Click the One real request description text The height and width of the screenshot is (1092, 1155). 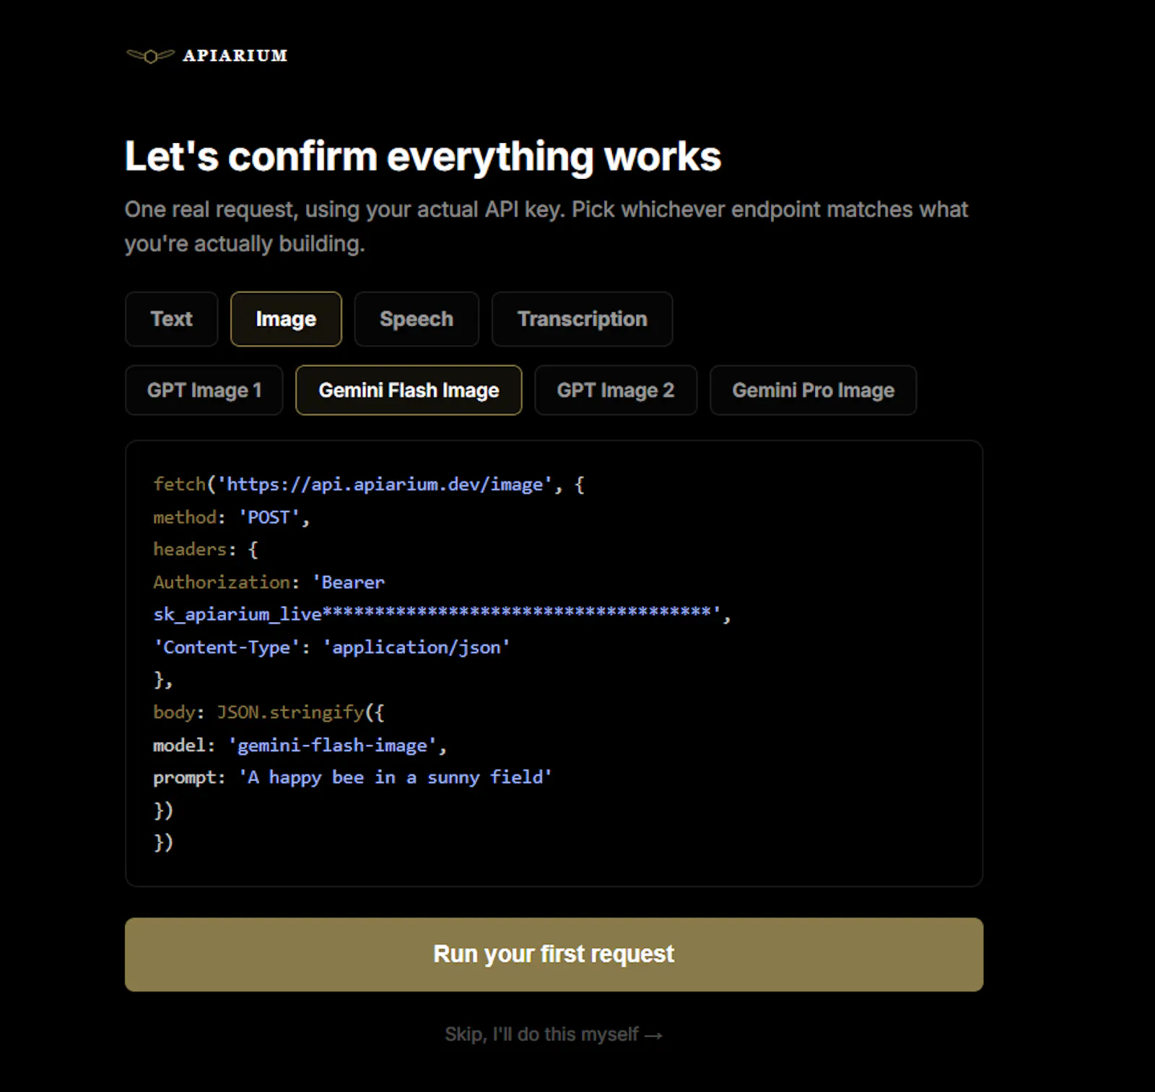[546, 227]
